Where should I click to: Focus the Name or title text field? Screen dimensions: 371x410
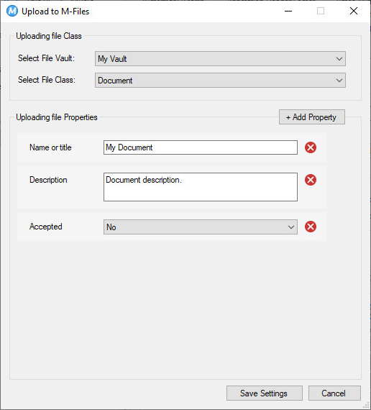click(201, 147)
